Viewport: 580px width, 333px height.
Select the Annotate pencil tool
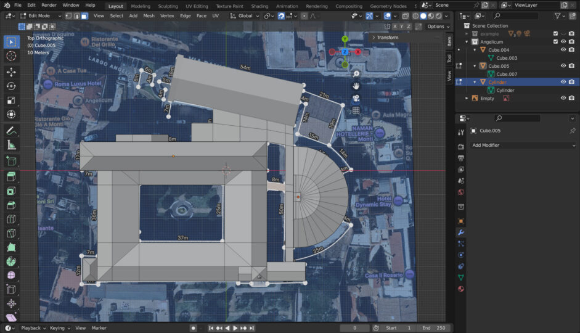(x=11, y=131)
